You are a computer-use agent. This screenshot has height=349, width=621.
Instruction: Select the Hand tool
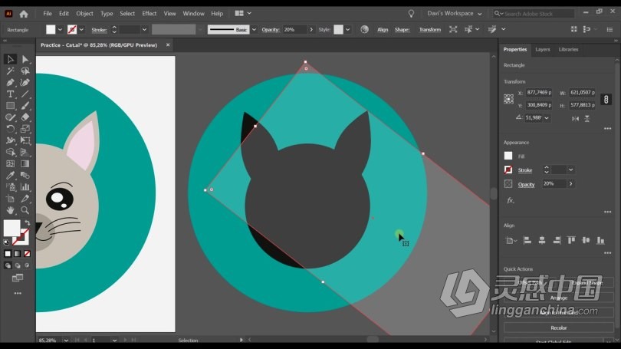click(10, 210)
